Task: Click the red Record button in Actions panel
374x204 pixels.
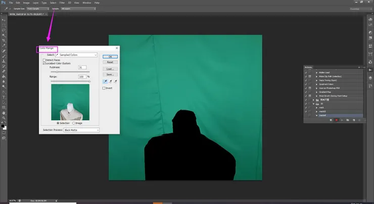Action: pyautogui.click(x=337, y=120)
